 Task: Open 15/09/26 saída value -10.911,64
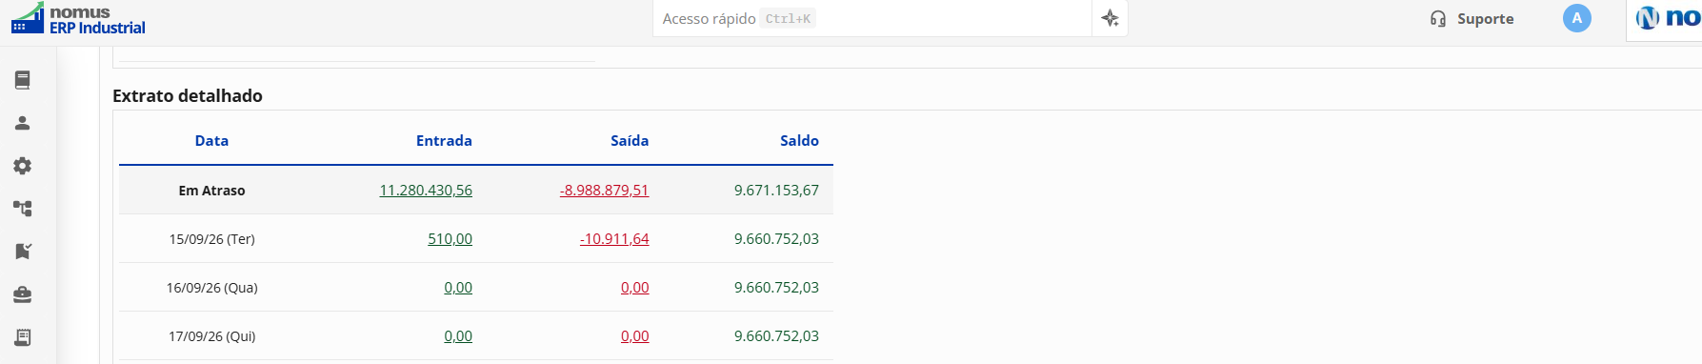click(614, 238)
